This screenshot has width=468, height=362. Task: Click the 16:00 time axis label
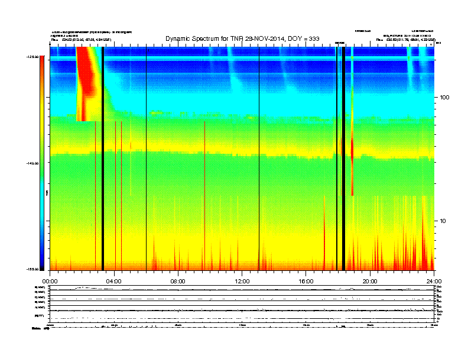pos(306,282)
